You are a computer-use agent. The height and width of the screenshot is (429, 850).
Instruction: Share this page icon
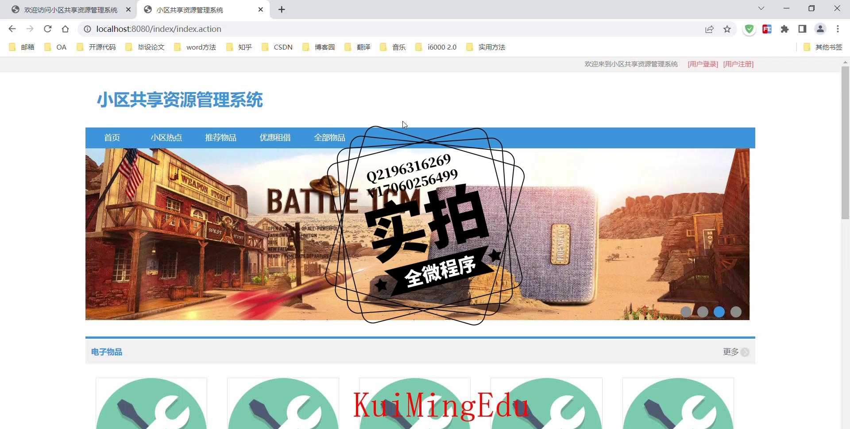point(709,29)
